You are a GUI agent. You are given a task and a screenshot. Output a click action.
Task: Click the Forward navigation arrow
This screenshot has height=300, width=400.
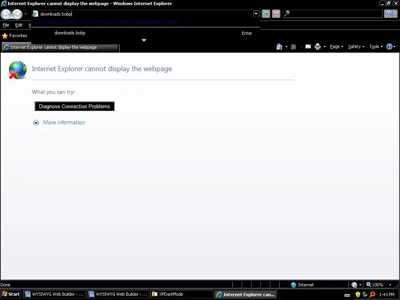click(17, 14)
